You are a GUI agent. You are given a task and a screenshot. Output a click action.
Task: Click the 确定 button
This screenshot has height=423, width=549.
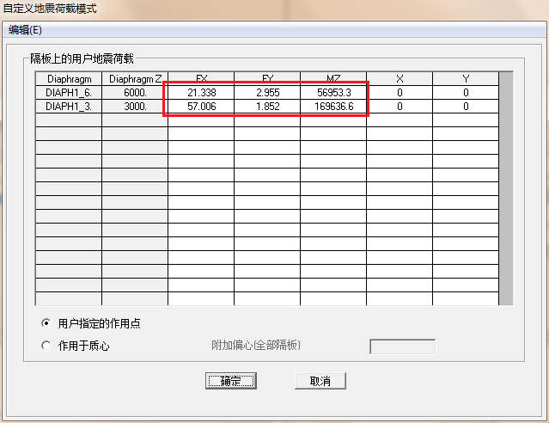coord(231,381)
